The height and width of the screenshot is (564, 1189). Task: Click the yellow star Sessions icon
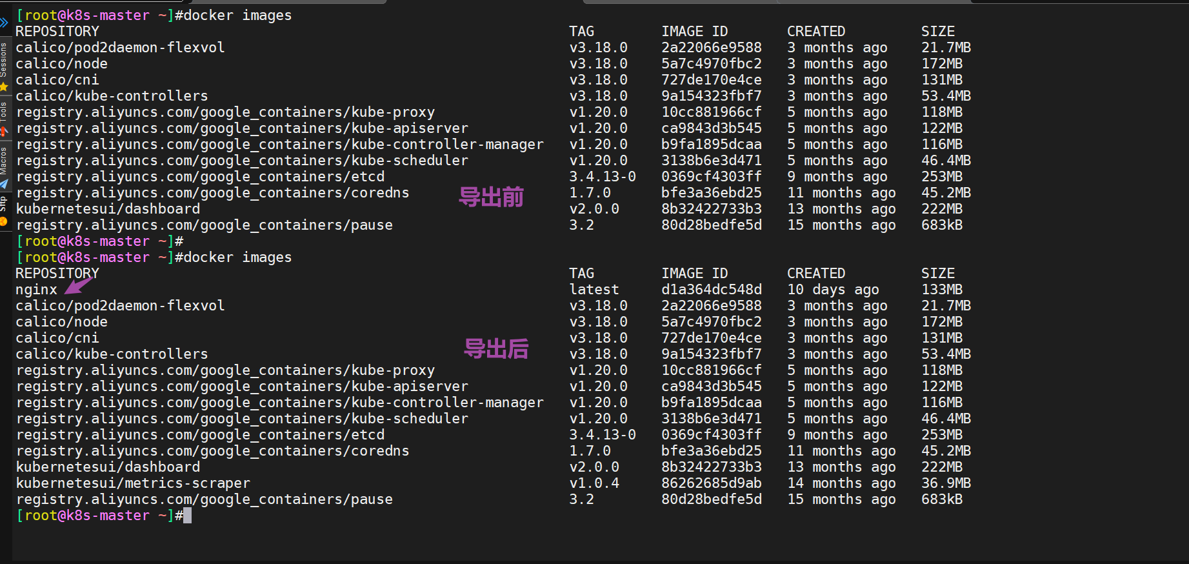coord(4,86)
